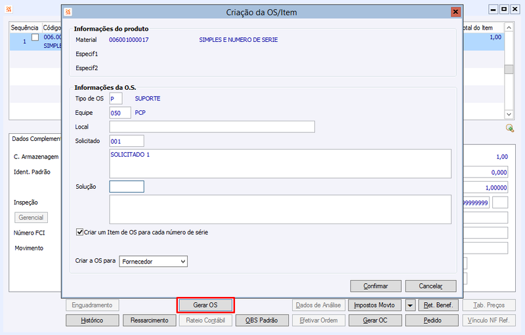525x335 pixels.
Task: Click the Tab. Preços button
Action: [489, 305]
